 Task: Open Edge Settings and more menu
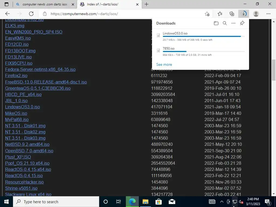268,14
